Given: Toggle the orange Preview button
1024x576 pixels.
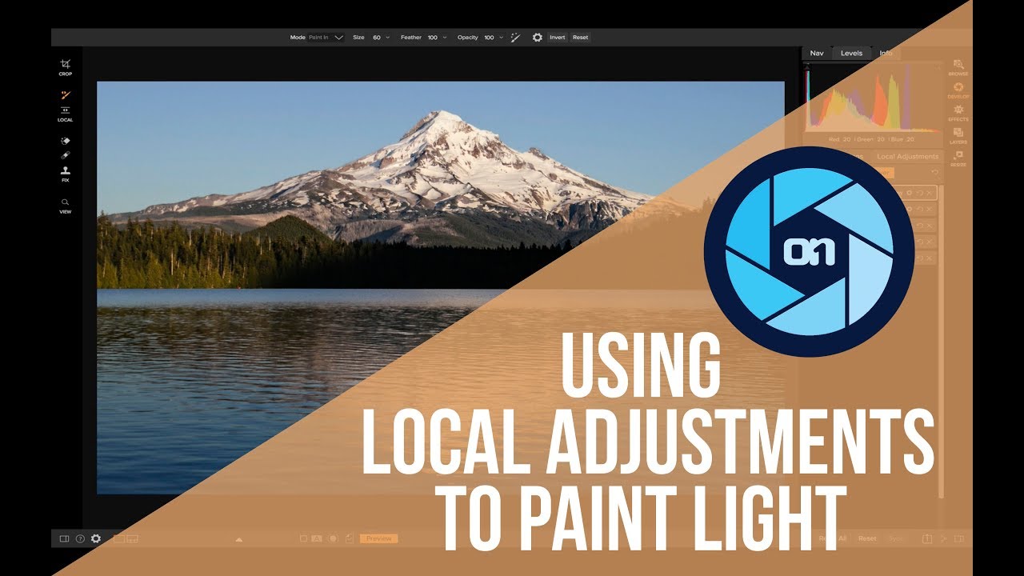Looking at the screenshot, I should (378, 539).
